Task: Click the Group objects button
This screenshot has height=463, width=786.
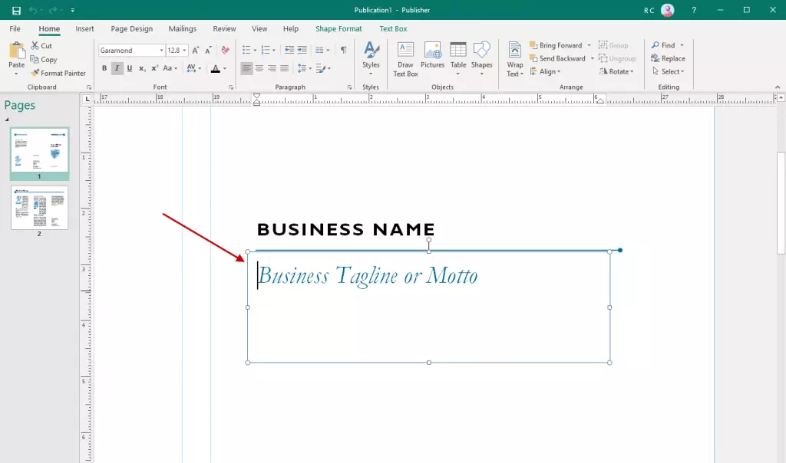Action: click(613, 45)
